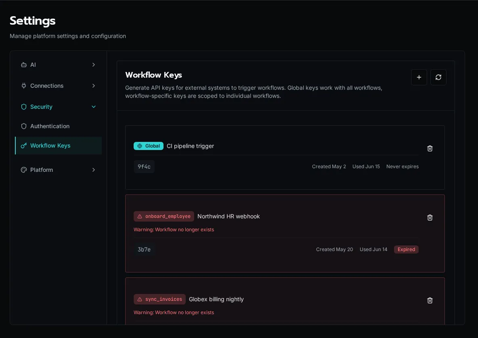Open the Authentication settings page
The image size is (478, 338).
tap(58, 126)
